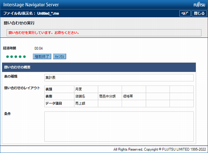Click the ヘルプ help button
The height and width of the screenshot is (153, 208).
tap(185, 13)
